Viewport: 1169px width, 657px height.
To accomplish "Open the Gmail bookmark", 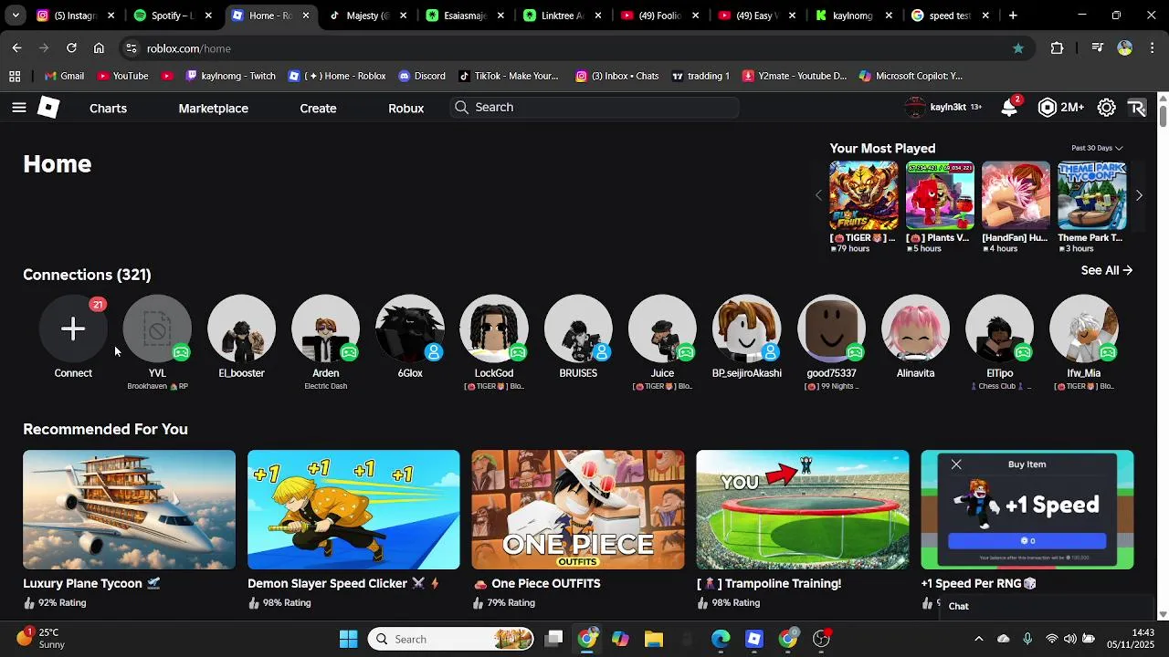I will click(x=64, y=76).
